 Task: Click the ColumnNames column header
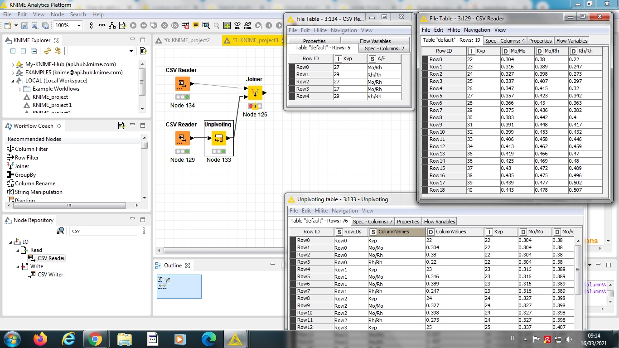click(393, 232)
